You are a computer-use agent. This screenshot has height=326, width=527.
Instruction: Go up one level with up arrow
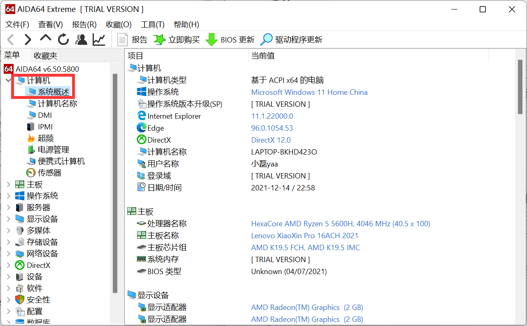point(45,39)
